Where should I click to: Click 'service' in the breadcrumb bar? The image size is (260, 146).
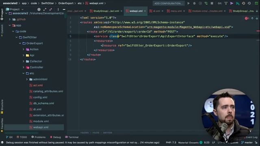(107, 133)
